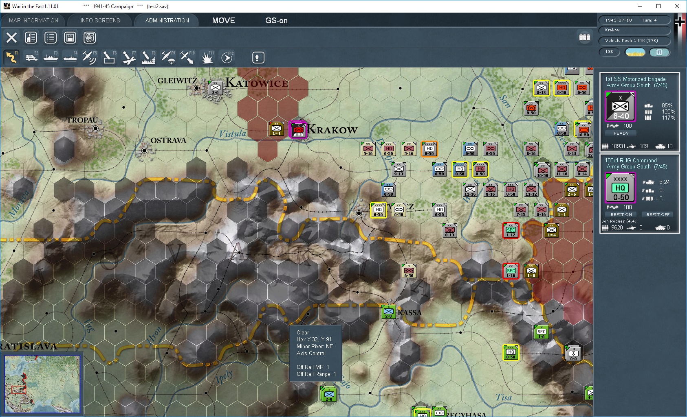Select the Move mode (F1) tool
The height and width of the screenshot is (417, 687).
[11, 57]
